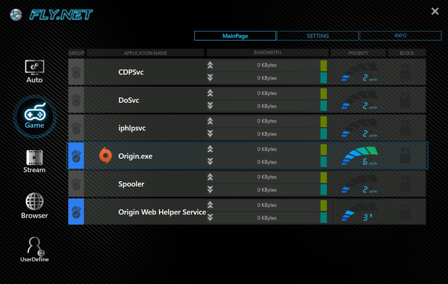Toggle group checkbox for DoSvc
Screen dimensions: 448x284
click(x=76, y=100)
